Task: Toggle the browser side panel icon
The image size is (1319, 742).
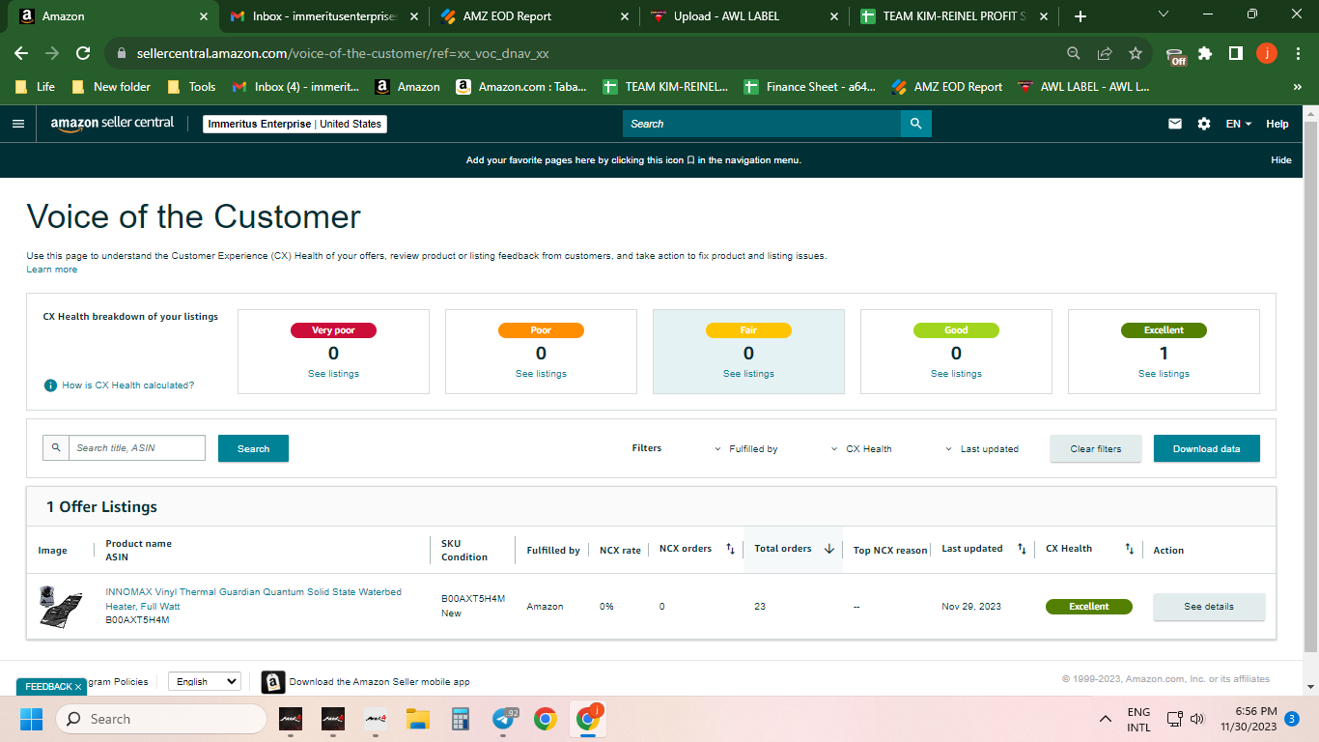Action: (x=1235, y=54)
